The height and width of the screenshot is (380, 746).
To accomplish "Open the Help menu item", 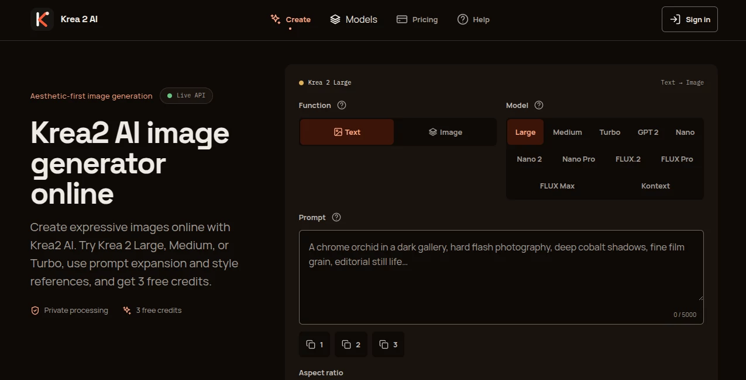I will [x=473, y=19].
